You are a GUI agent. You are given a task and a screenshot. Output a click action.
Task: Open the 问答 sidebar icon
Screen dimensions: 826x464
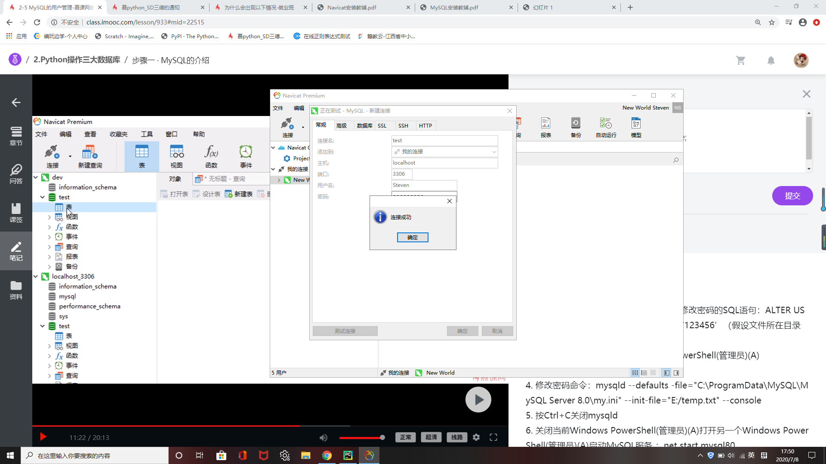point(16,174)
